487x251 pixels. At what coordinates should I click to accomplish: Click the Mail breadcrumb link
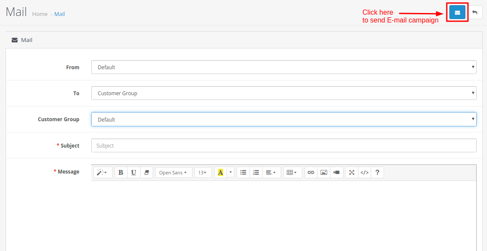pos(59,14)
